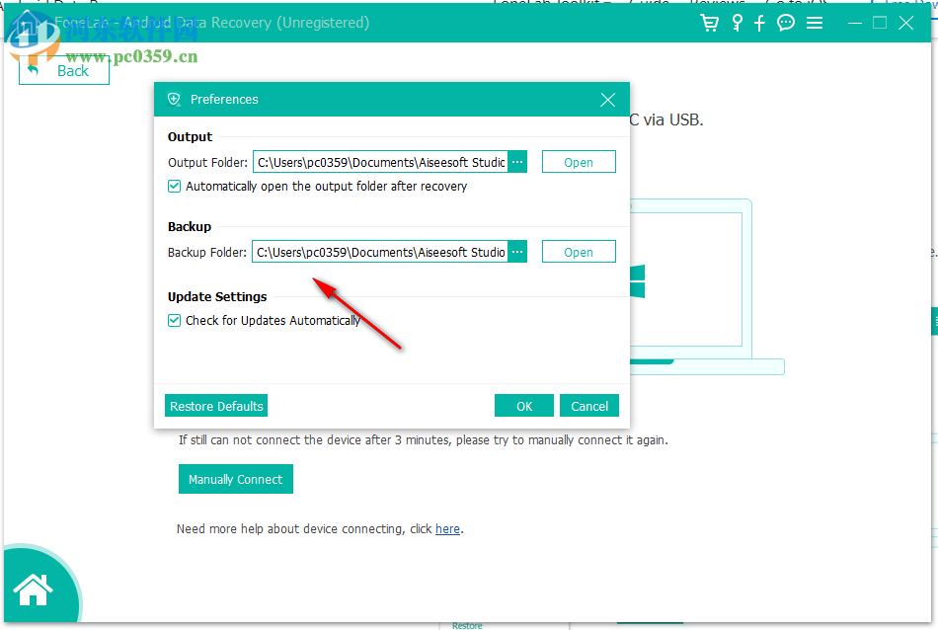This screenshot has height=630, width=938.
Task: Click the Home icon at bottom-left
Action: click(33, 588)
